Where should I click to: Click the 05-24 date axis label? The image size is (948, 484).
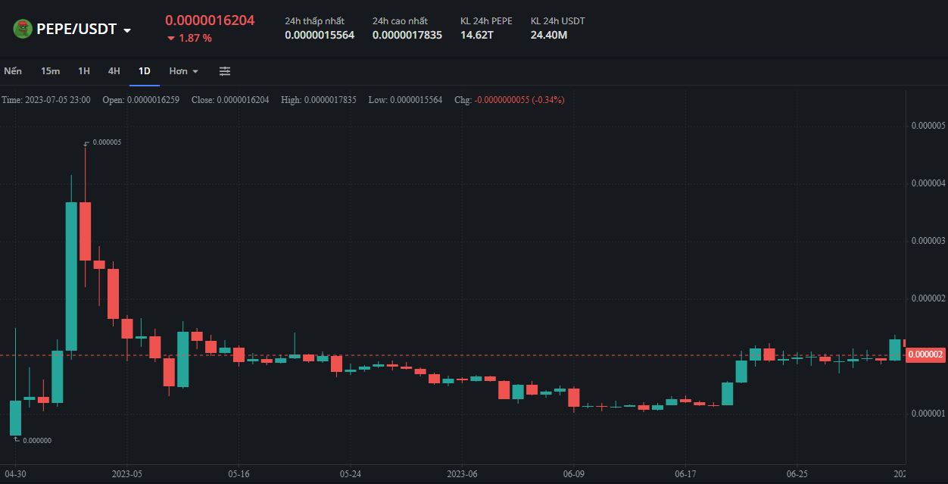pyautogui.click(x=350, y=474)
